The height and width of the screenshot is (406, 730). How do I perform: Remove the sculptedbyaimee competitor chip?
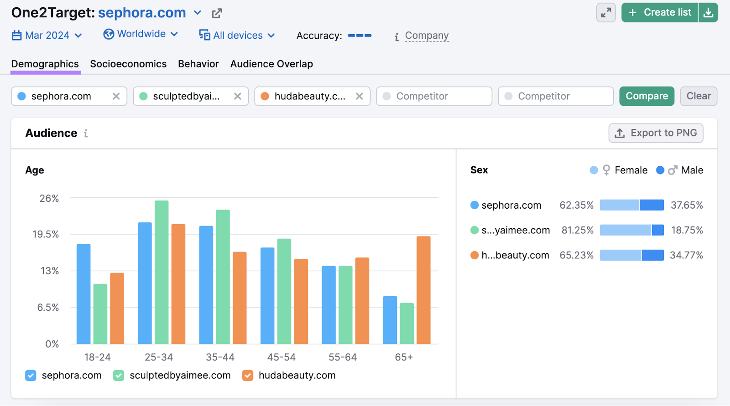(x=238, y=96)
